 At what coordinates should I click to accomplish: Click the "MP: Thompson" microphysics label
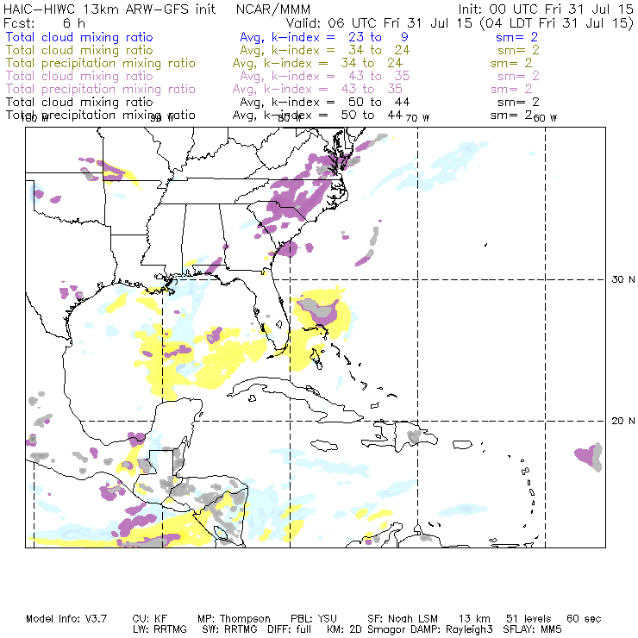pyautogui.click(x=234, y=619)
